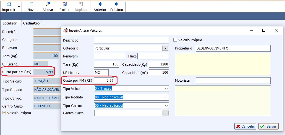This screenshot has width=285, height=135.
Task: Expand the Categoria dropdown
Action: (166, 48)
